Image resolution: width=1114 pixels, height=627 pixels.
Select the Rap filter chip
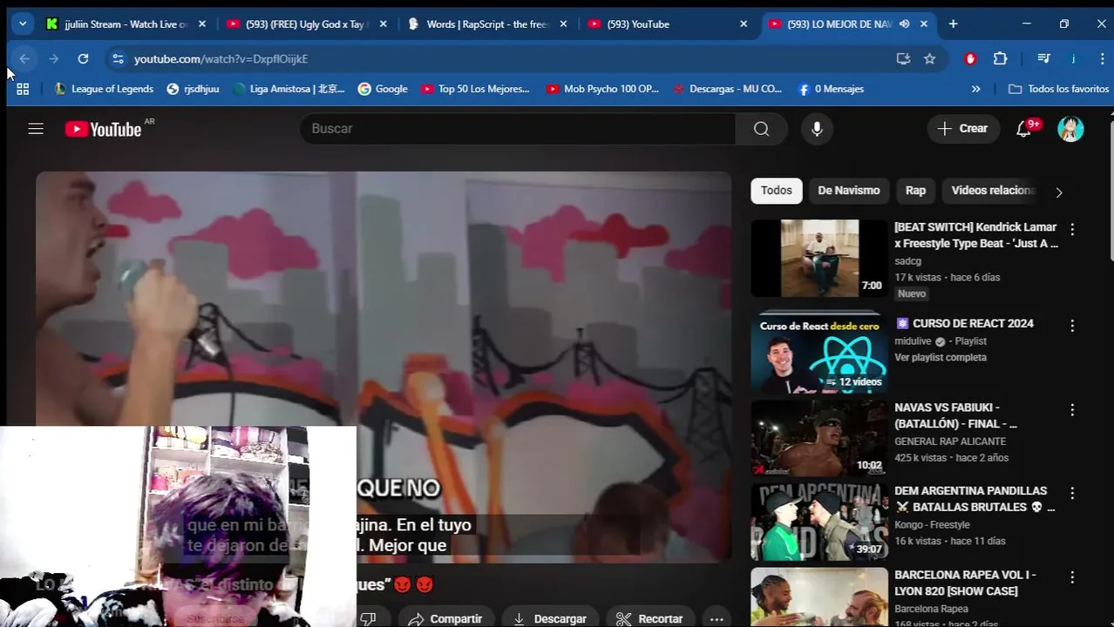pos(915,191)
